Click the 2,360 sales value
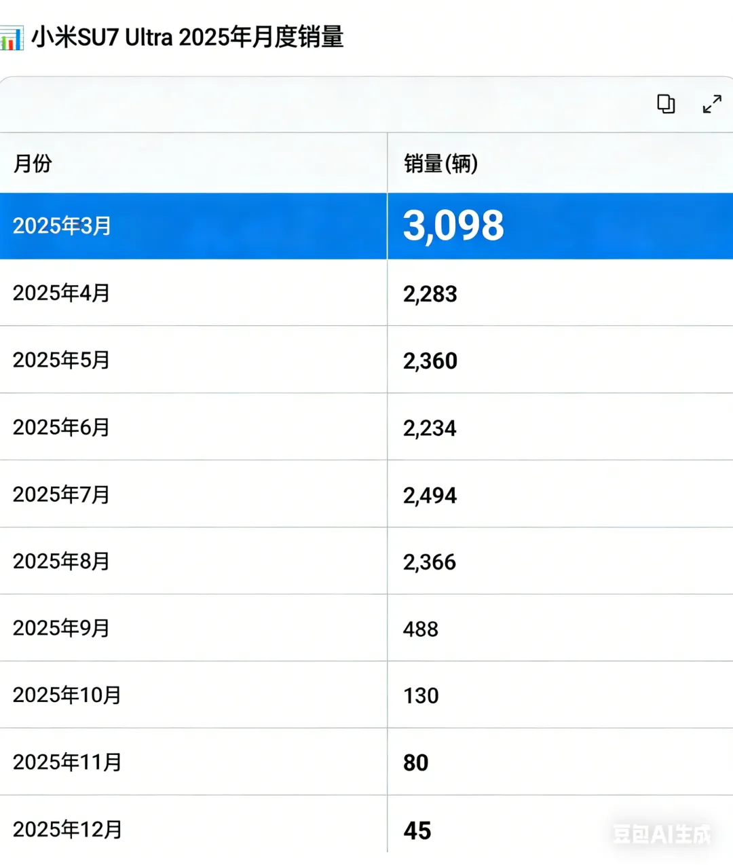Screen dimensions: 733x865 (430, 361)
